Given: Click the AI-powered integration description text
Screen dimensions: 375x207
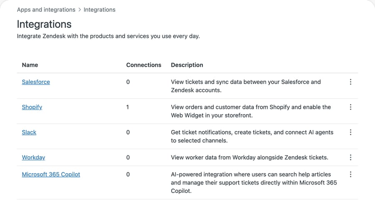Looking at the screenshot, I should coord(254,182).
